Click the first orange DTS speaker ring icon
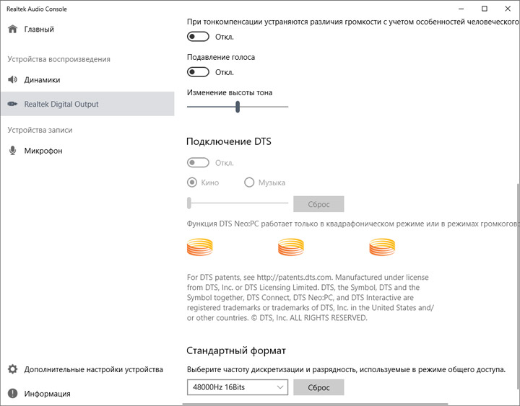The height and width of the screenshot is (406, 520). tap(200, 249)
